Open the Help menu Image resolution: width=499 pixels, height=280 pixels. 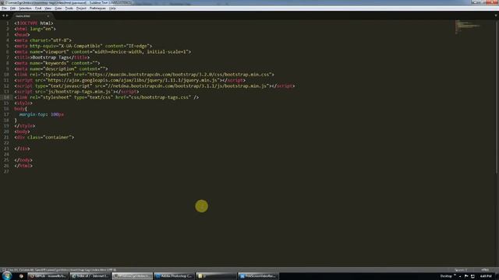pos(112,9)
